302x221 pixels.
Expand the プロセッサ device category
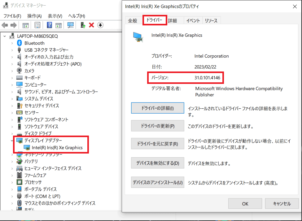click(12, 182)
